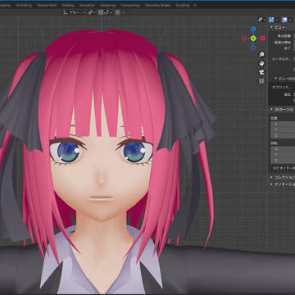295x295 pixels.
Task: Click the pan view hand icon
Action: pos(261,63)
